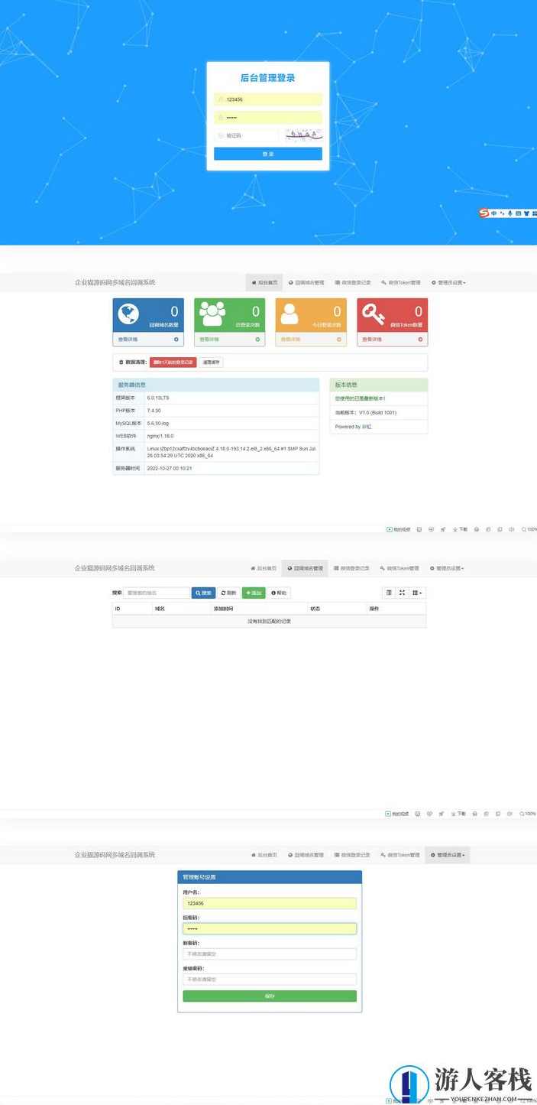Click the key icon on the 微信Token数量 card
This screenshot has width=537, height=1105.
[x=373, y=314]
